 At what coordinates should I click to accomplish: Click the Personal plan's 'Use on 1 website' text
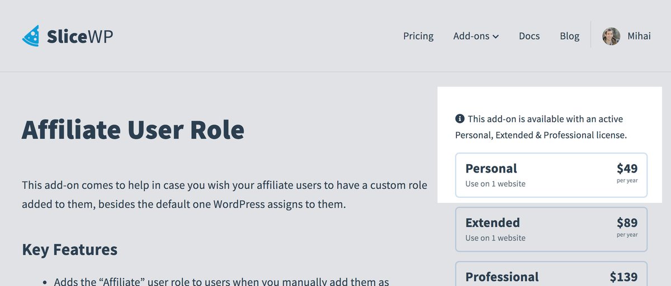coord(495,183)
